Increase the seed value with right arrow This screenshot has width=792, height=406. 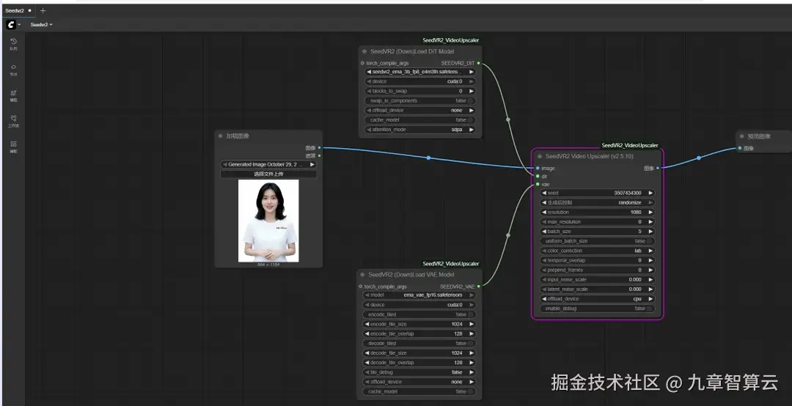[x=650, y=193]
